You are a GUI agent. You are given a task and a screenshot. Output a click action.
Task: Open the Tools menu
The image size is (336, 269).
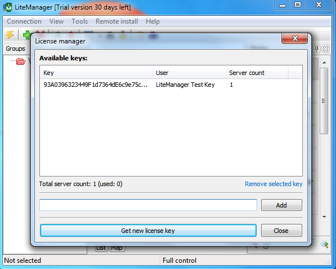coord(80,21)
